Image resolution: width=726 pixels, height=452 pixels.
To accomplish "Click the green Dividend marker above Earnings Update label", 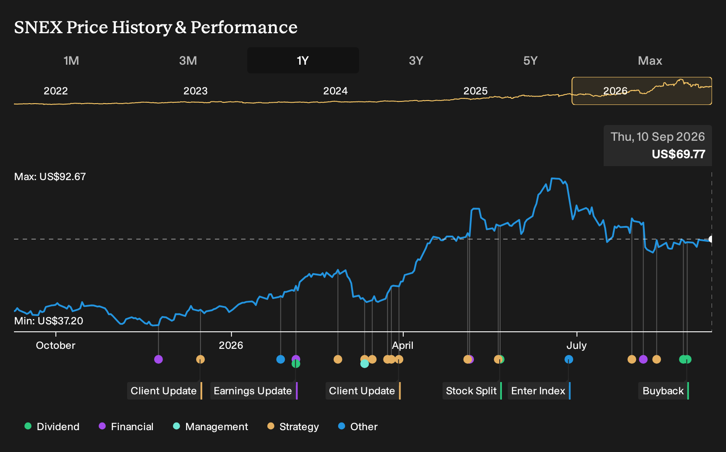I will [296, 364].
